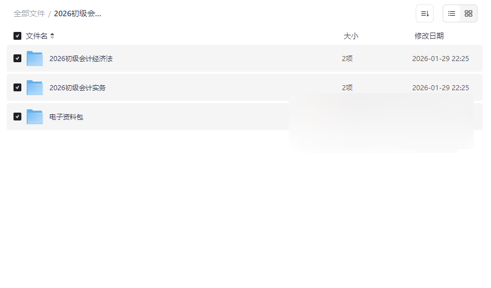
Task: Click the 文件名 column header
Action: tap(37, 36)
